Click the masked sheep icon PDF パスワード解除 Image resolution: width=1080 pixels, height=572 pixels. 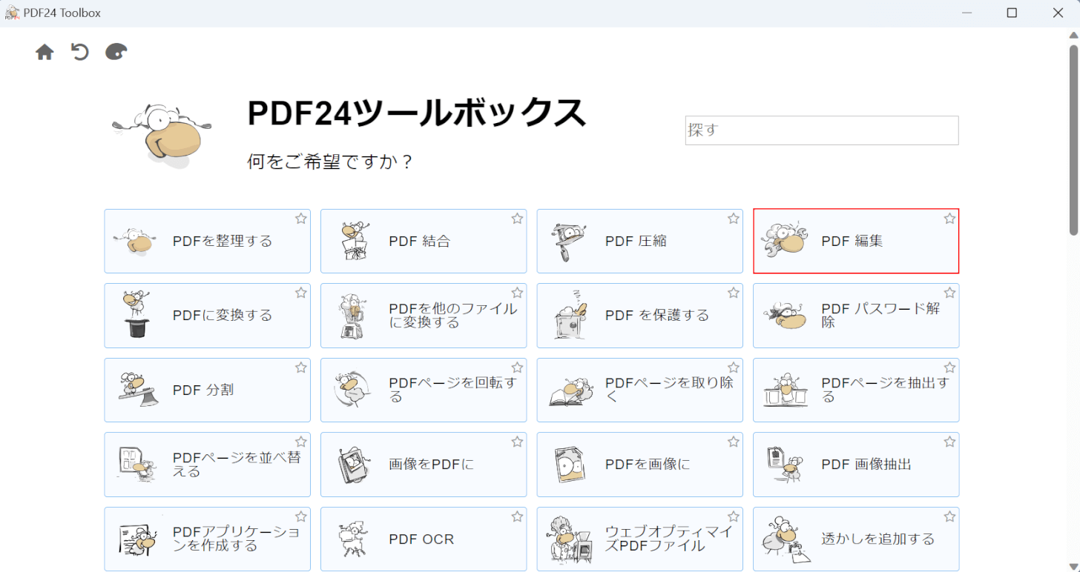click(786, 317)
